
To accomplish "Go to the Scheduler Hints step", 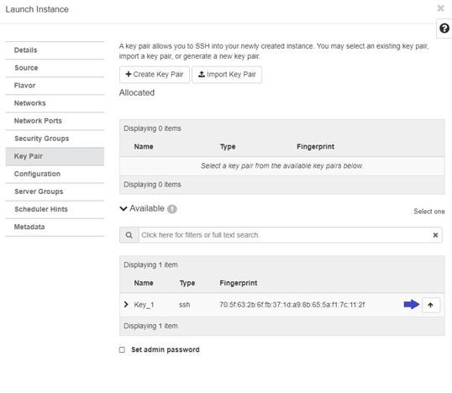I will coord(55,209).
